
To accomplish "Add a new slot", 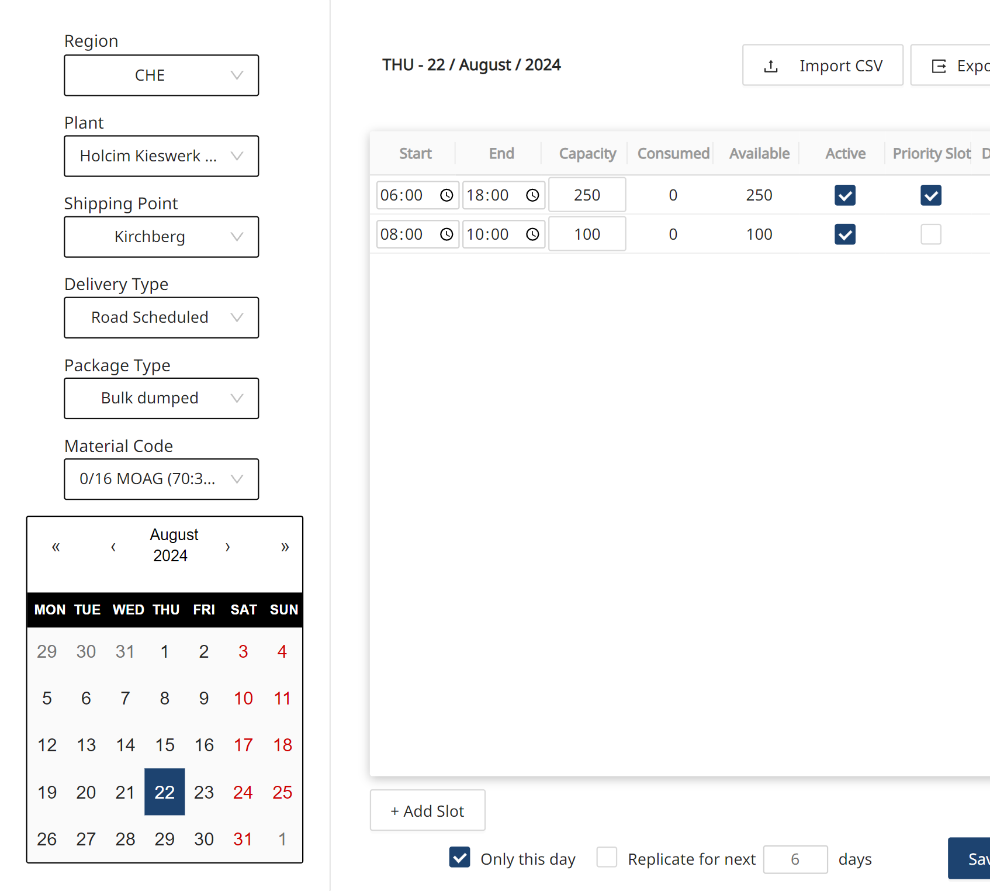I will tap(427, 811).
